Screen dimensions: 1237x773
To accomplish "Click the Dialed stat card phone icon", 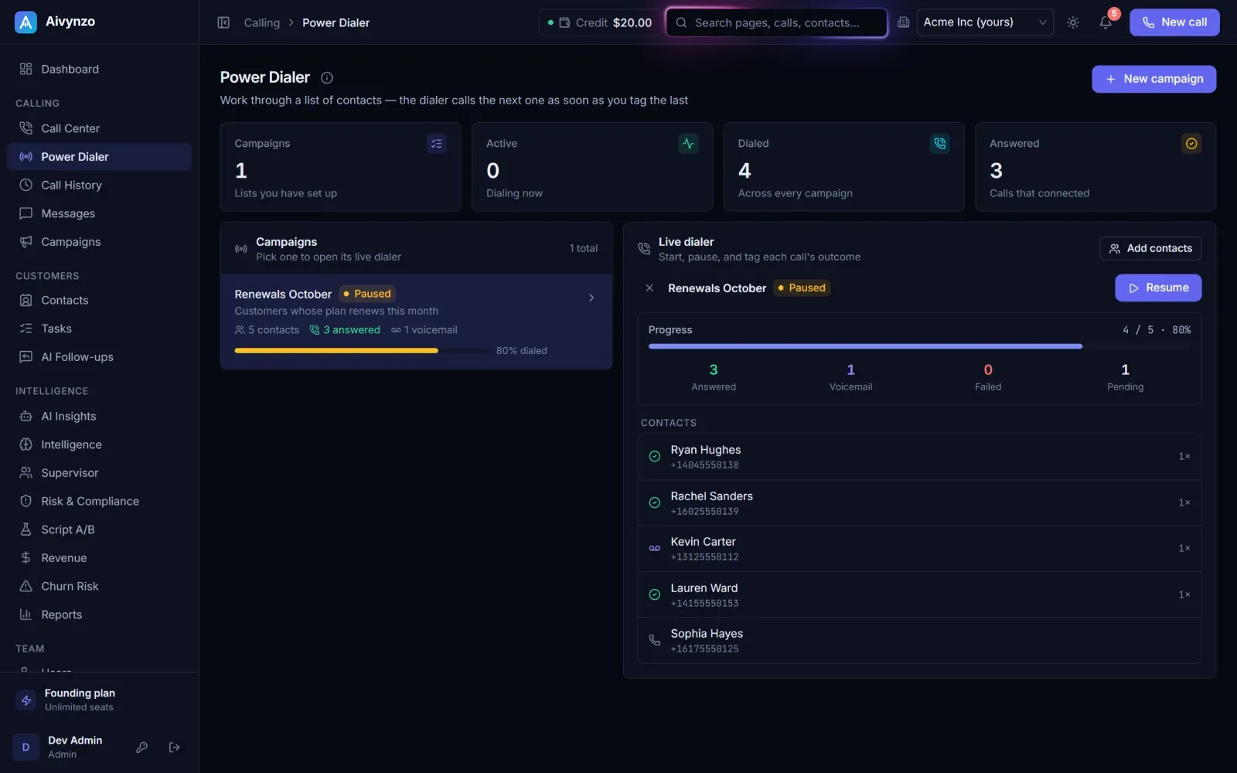I will (x=940, y=144).
